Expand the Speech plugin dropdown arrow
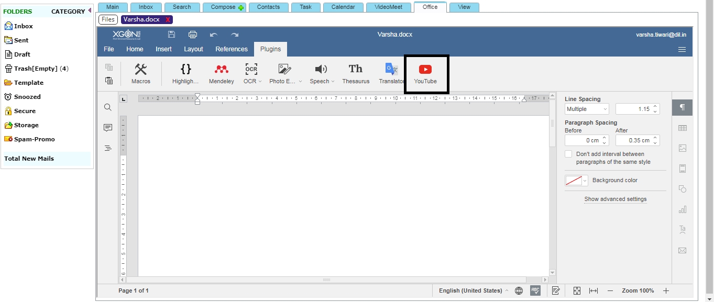Viewport: 714px width, 302px height. 333,82
